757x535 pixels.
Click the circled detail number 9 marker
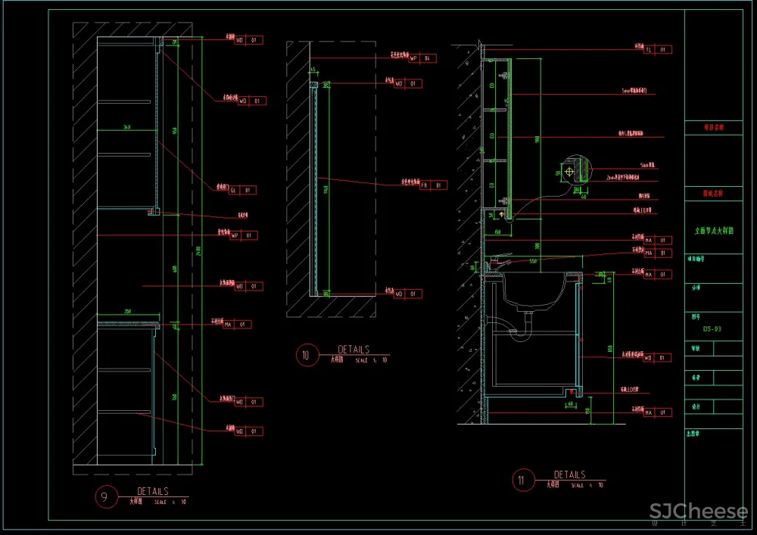point(106,497)
